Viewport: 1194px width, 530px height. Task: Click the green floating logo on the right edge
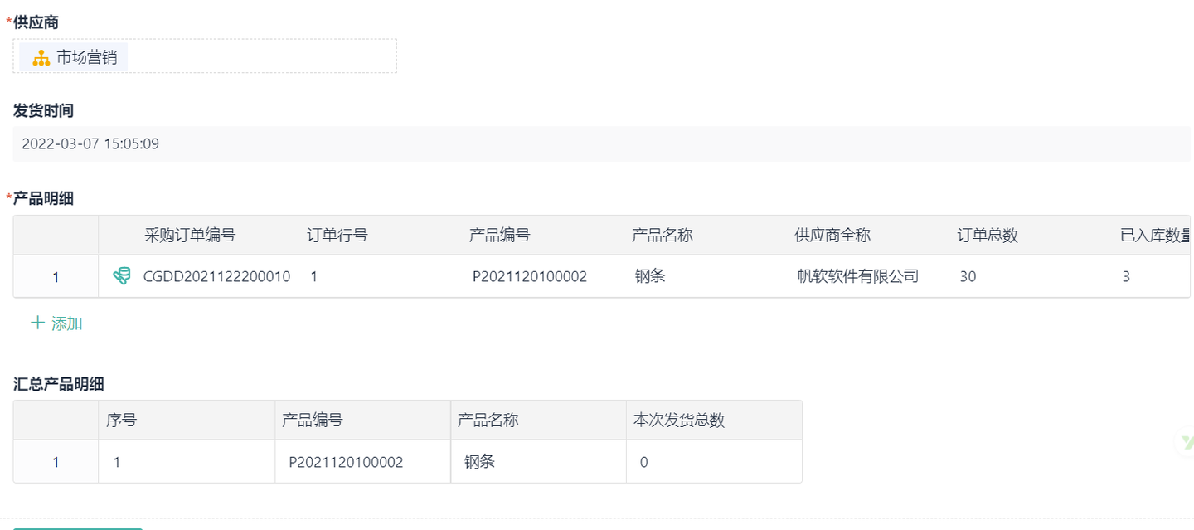pos(1187,442)
